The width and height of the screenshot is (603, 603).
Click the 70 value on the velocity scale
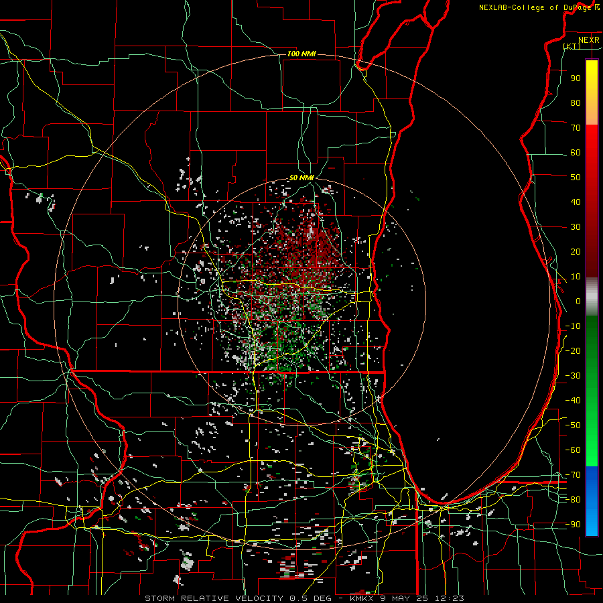[576, 128]
